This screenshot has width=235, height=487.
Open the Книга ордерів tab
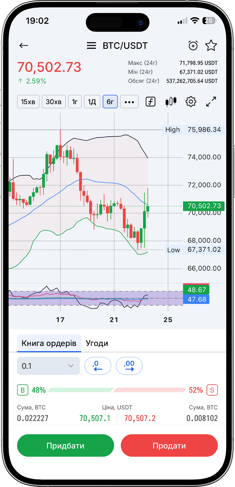click(x=49, y=343)
